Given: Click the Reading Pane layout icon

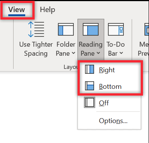Looking at the screenshot, I should tap(91, 29).
